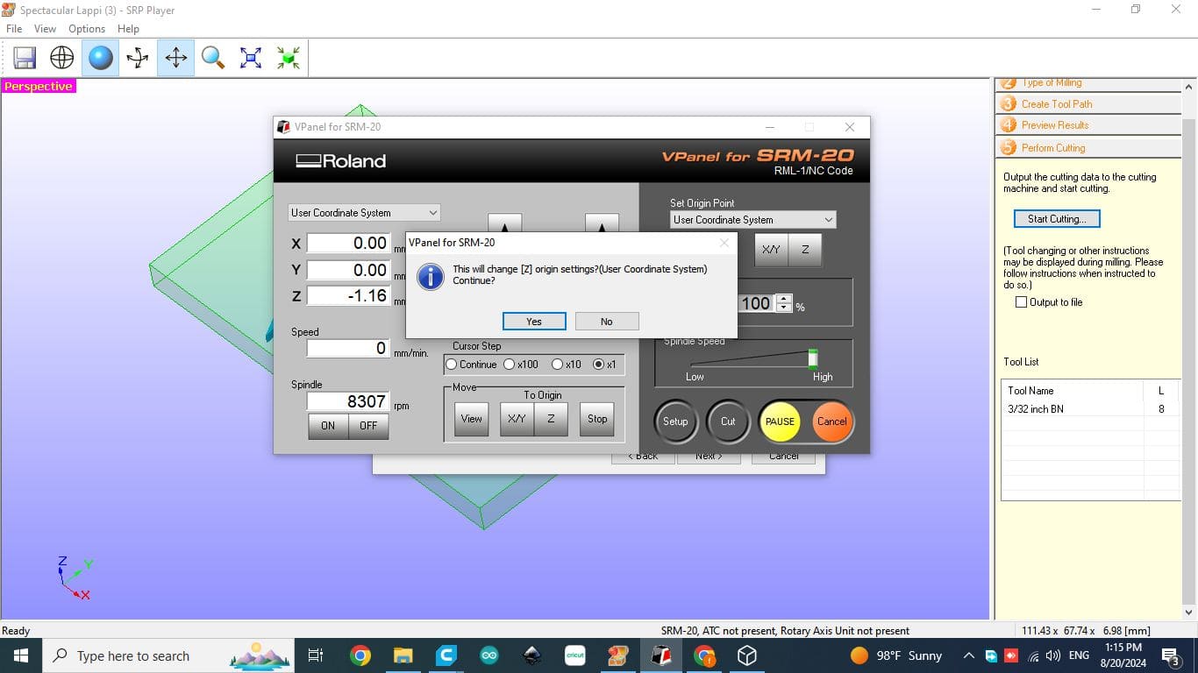Open white cube app taskbar icon
This screenshot has height=673, width=1198.
(x=746, y=655)
